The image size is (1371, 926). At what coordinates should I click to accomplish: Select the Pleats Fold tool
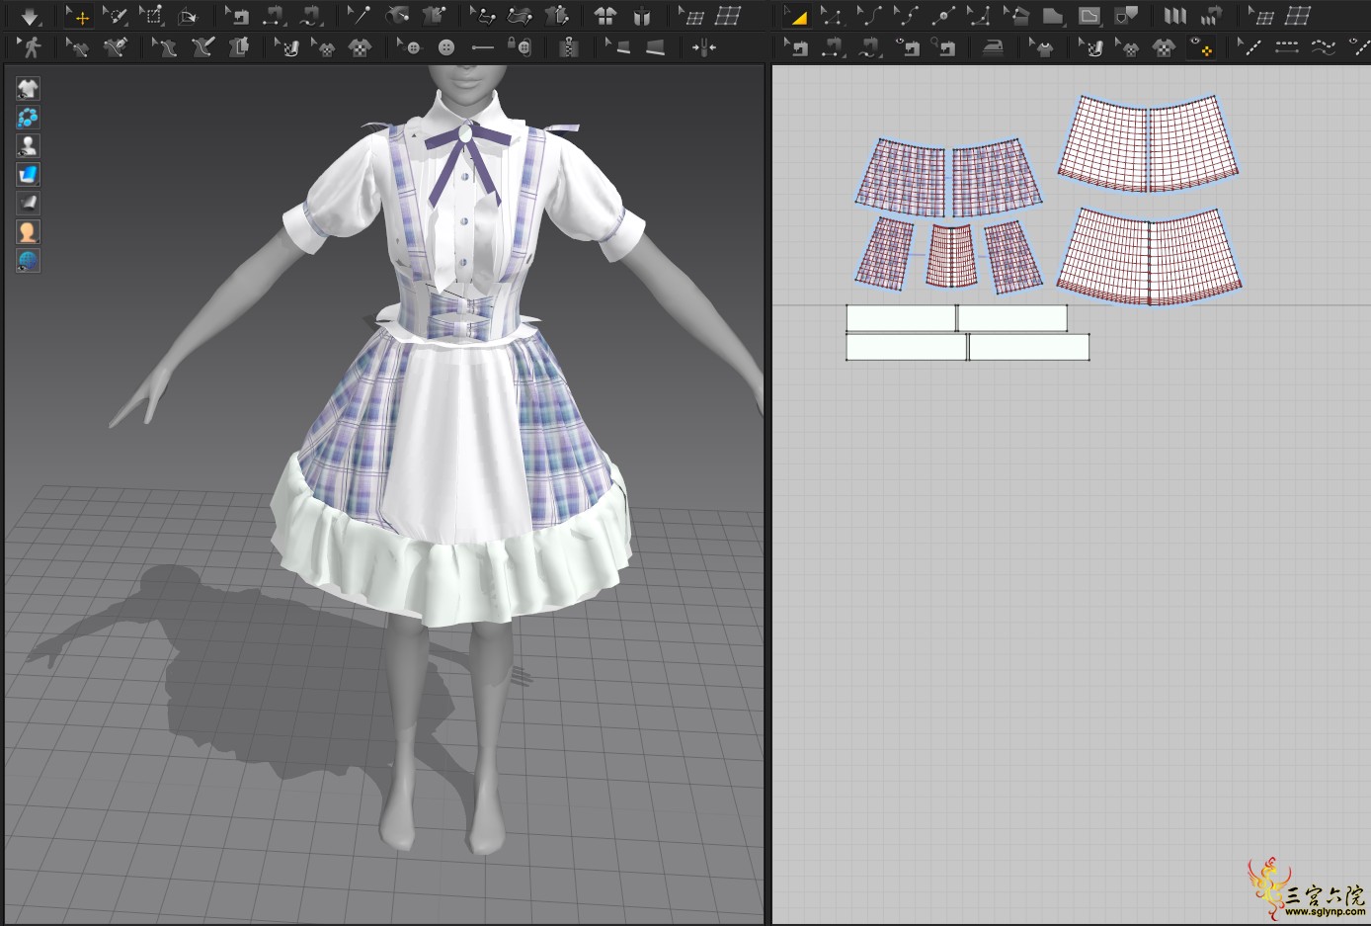pyautogui.click(x=1174, y=17)
